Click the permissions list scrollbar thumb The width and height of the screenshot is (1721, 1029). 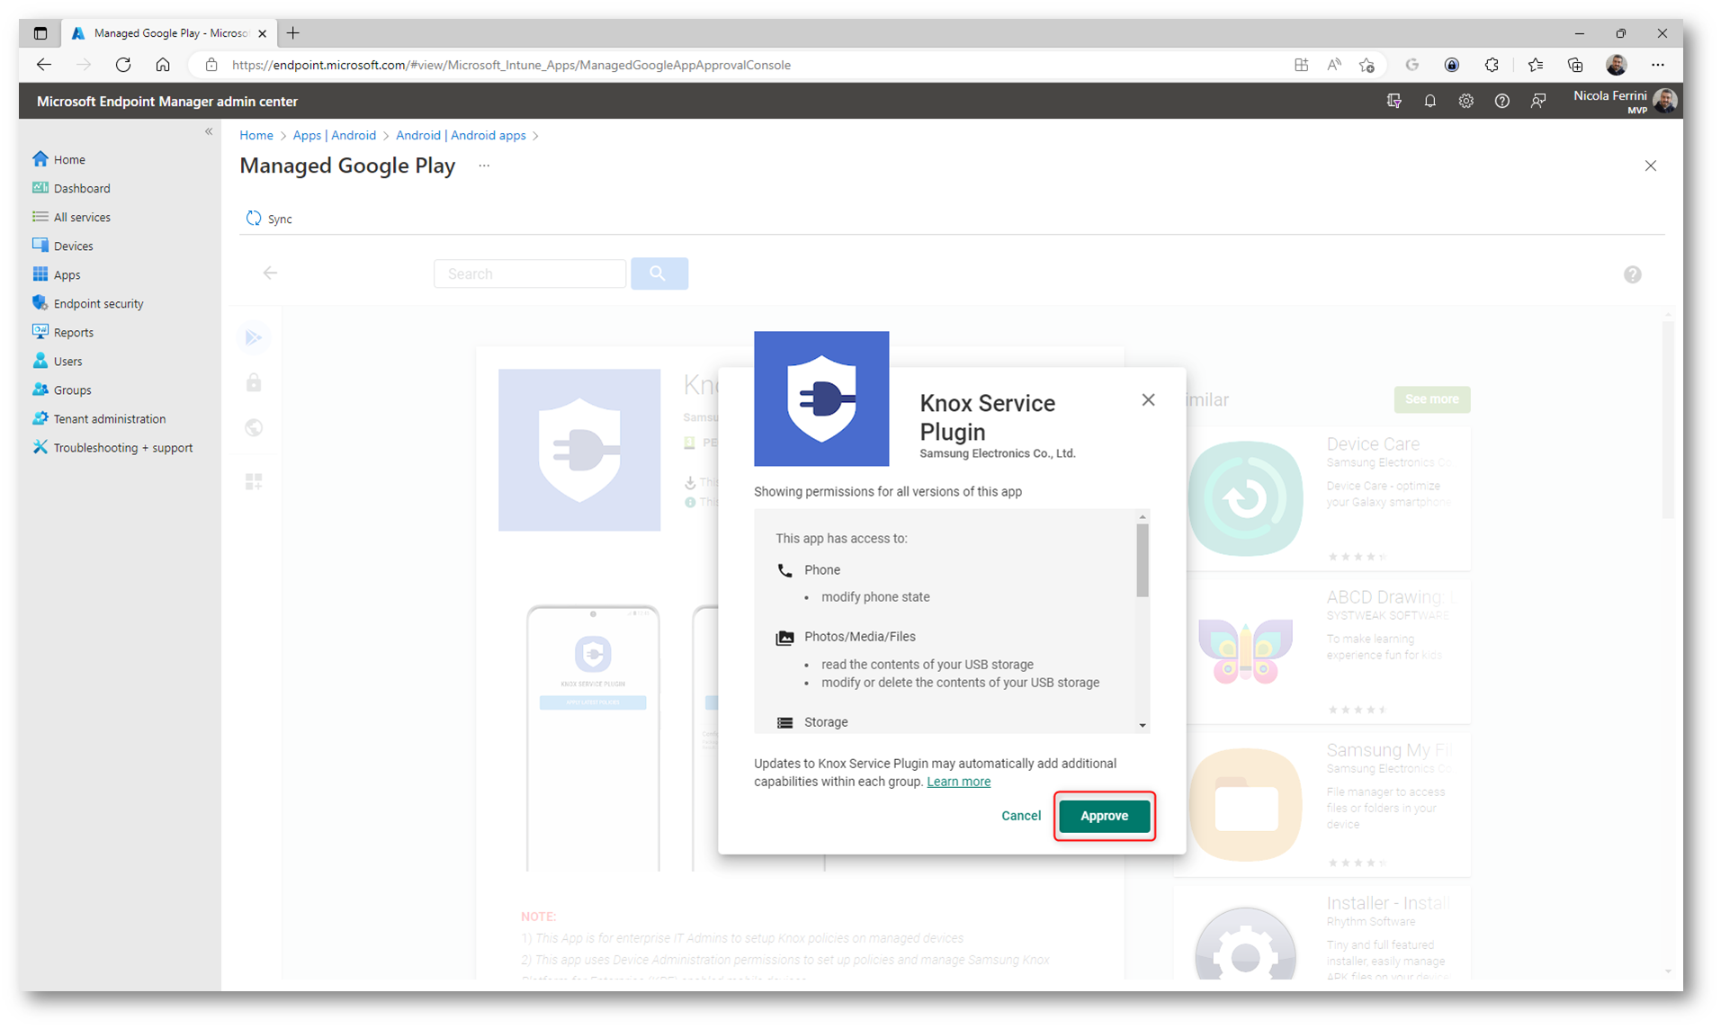tap(1143, 559)
